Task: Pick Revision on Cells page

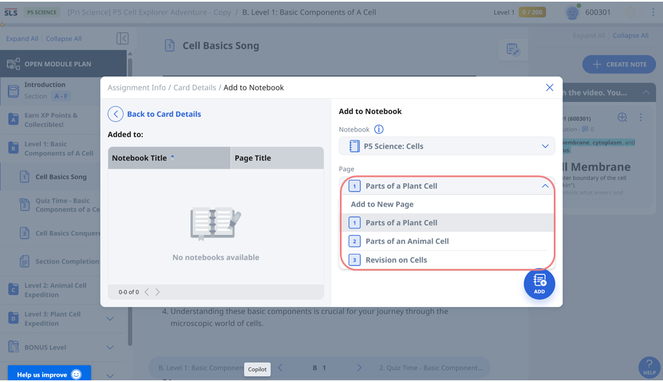Action: (396, 260)
